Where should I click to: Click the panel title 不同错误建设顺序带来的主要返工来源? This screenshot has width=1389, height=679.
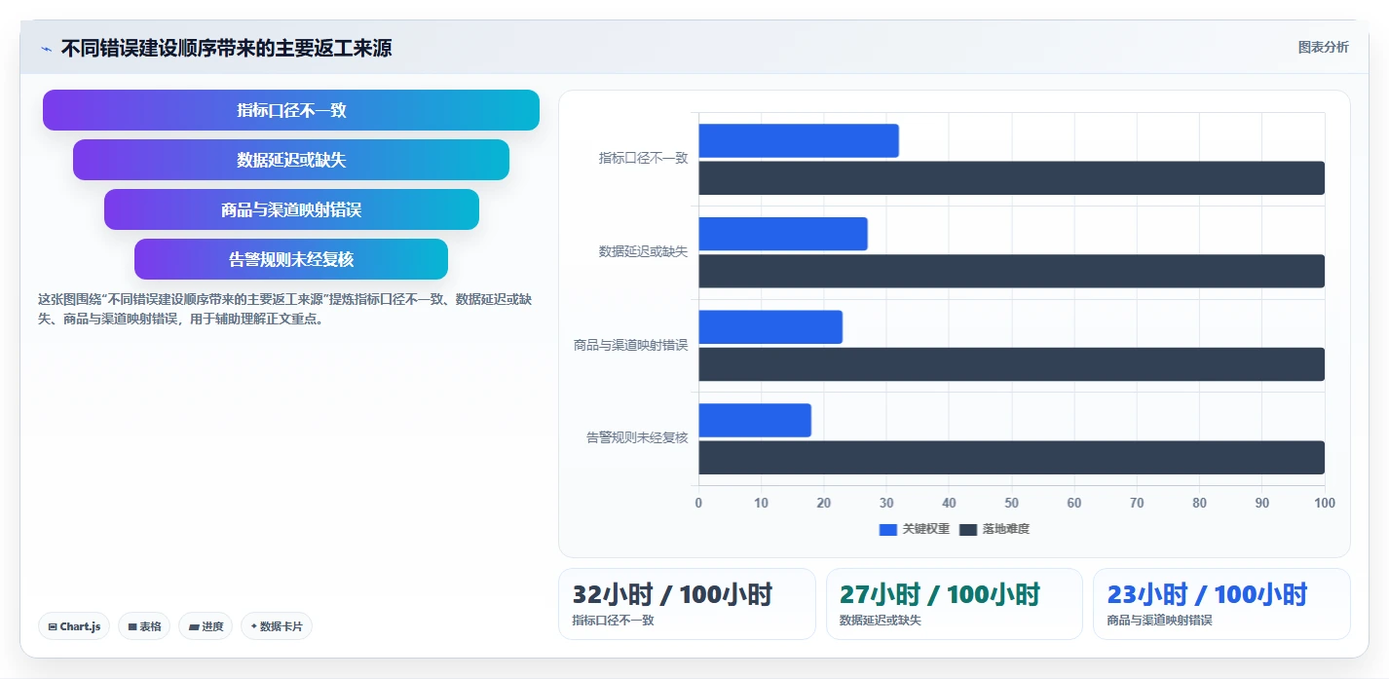coord(226,48)
